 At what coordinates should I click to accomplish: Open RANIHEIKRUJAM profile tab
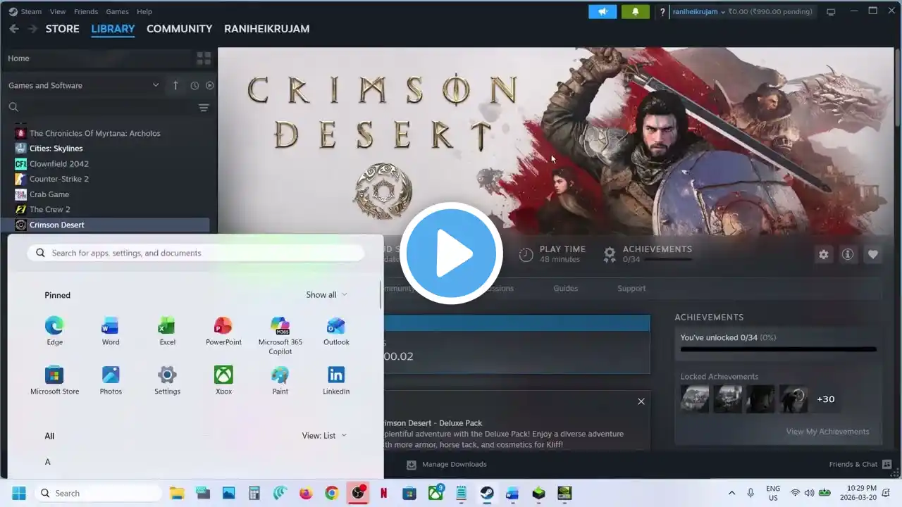point(266,29)
